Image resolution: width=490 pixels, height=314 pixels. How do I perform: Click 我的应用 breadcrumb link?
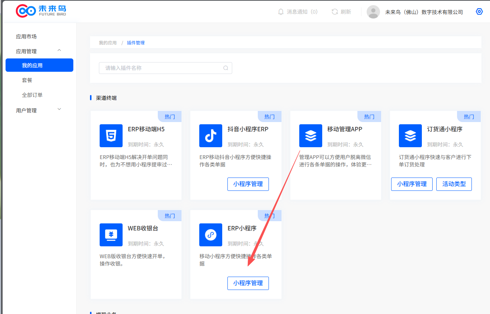click(107, 43)
